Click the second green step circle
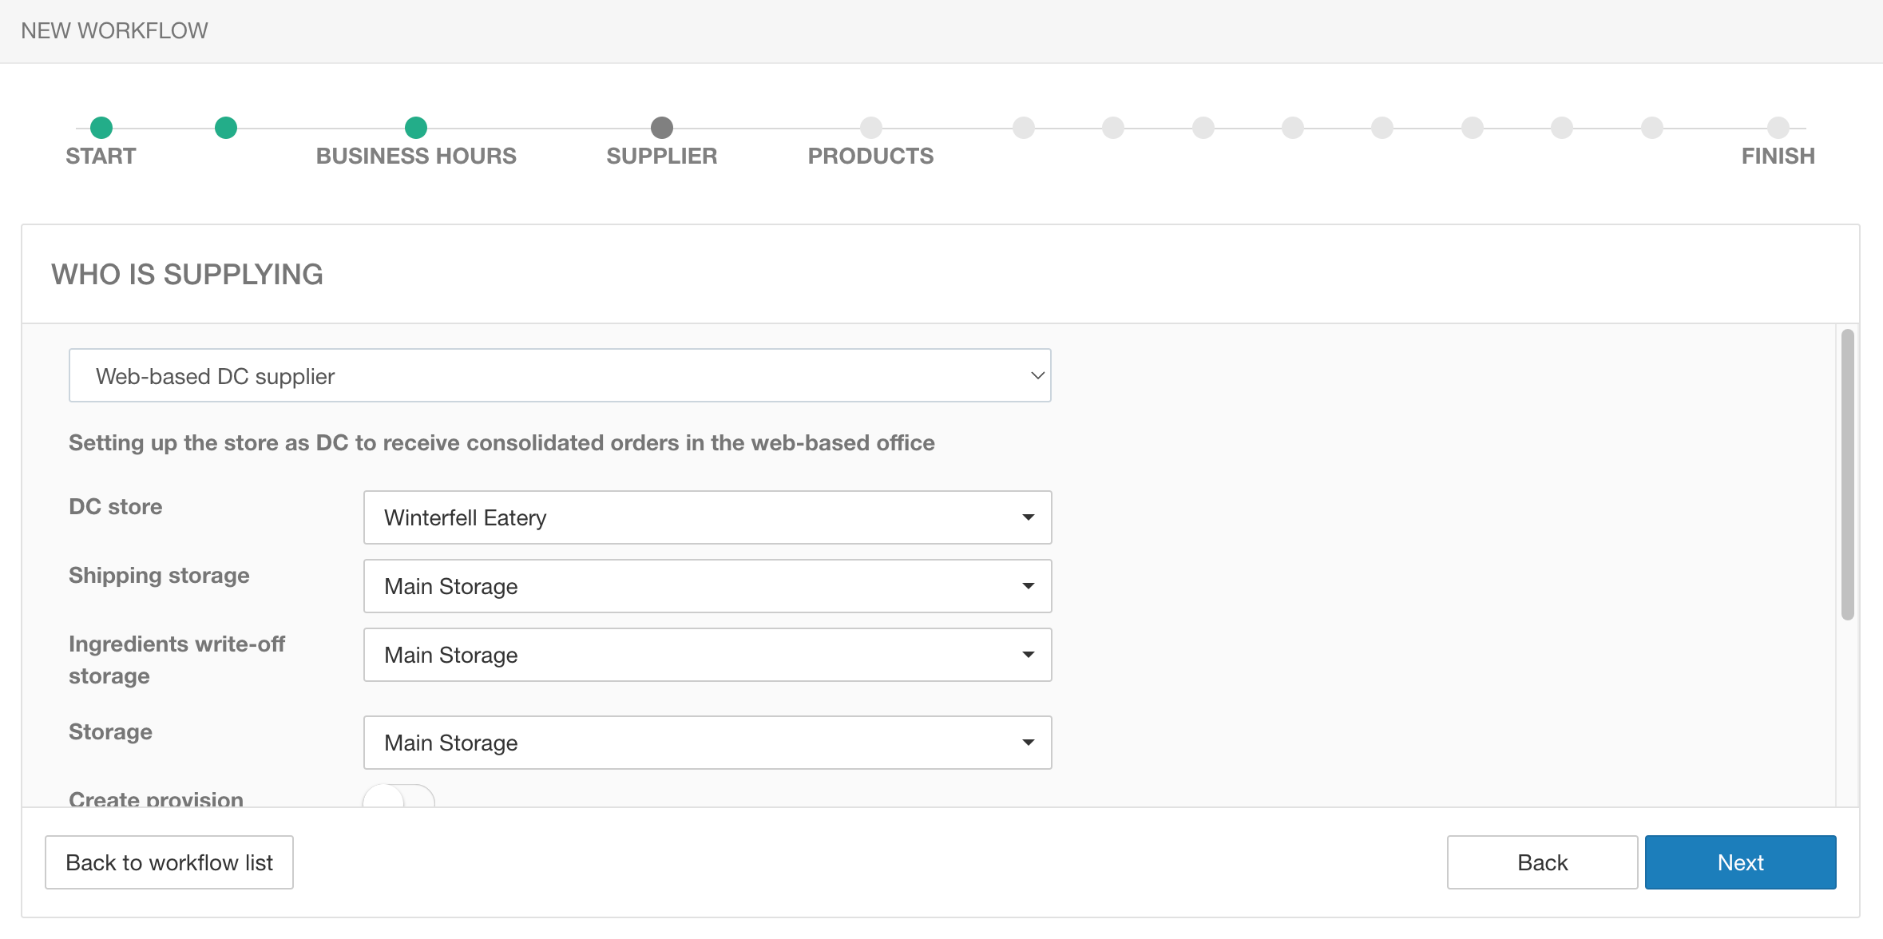Image resolution: width=1883 pixels, height=939 pixels. coord(226,128)
